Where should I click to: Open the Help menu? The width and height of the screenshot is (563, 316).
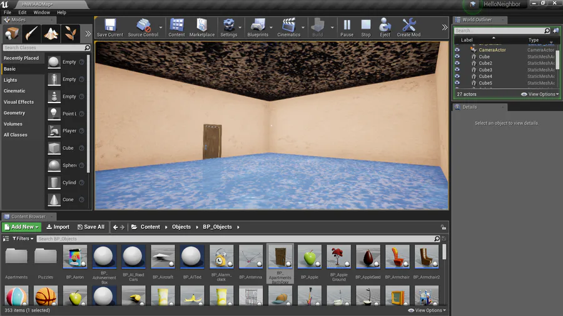[x=61, y=12]
